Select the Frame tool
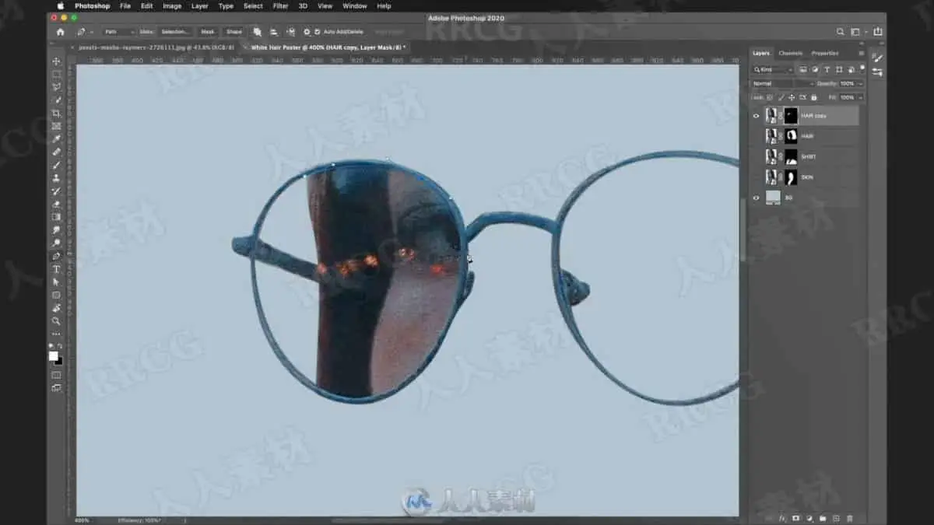934x525 pixels. pos(56,126)
